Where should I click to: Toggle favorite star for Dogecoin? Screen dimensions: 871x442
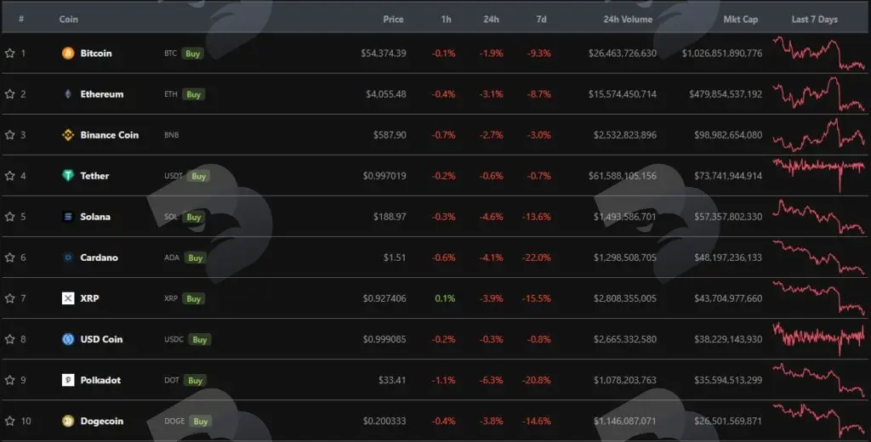point(9,421)
